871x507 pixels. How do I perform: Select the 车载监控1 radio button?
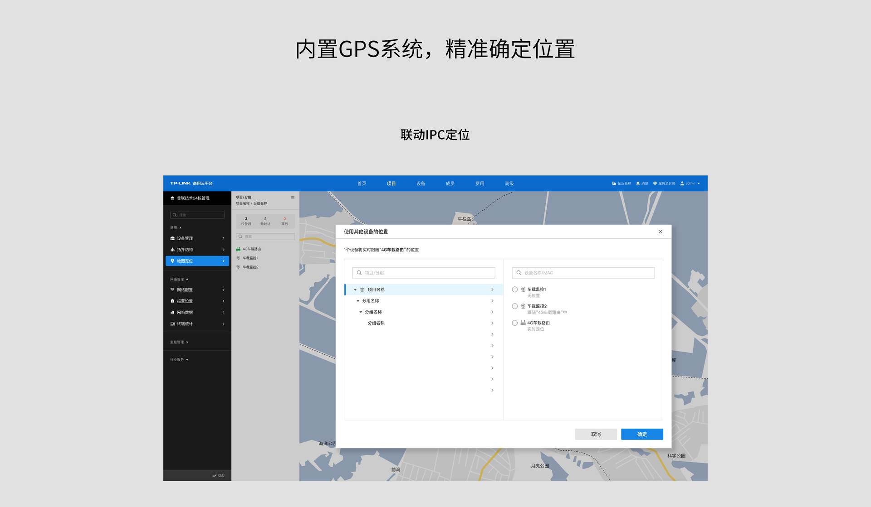(x=515, y=290)
